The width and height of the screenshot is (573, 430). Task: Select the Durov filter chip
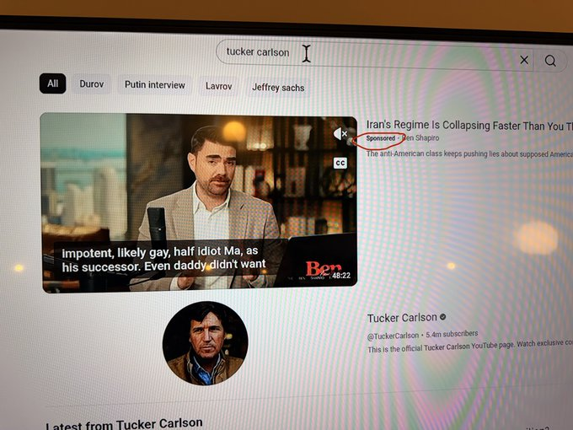[x=92, y=84]
